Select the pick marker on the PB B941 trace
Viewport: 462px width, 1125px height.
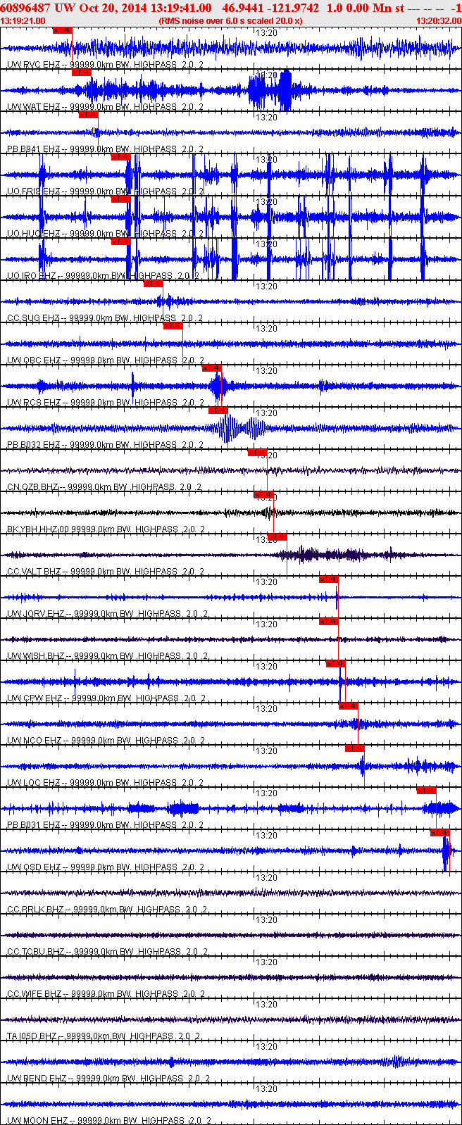point(88,115)
